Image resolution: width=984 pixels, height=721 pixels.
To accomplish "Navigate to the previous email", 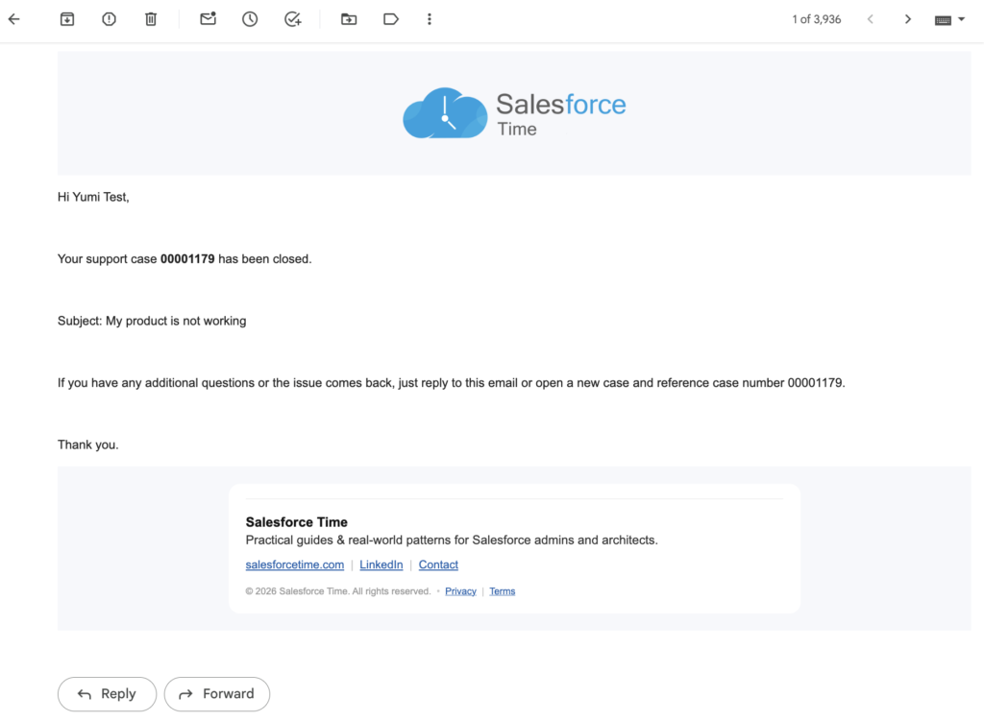I will (x=871, y=18).
